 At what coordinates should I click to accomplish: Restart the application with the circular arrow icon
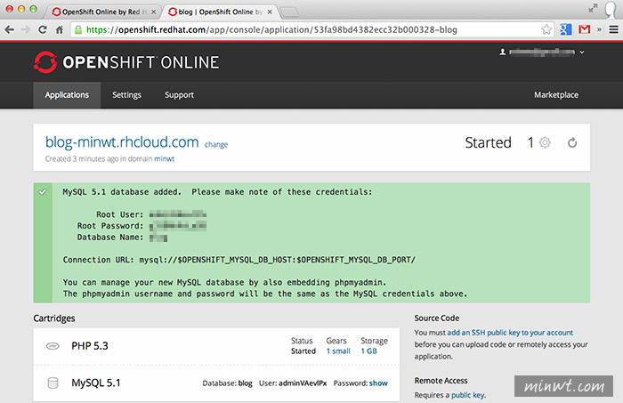pyautogui.click(x=572, y=142)
